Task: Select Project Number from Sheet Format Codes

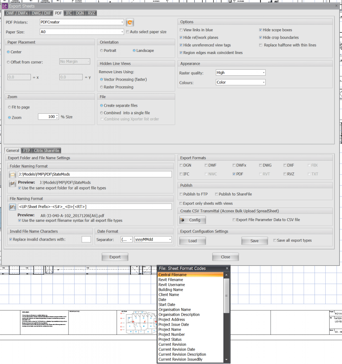Action: [171, 334]
